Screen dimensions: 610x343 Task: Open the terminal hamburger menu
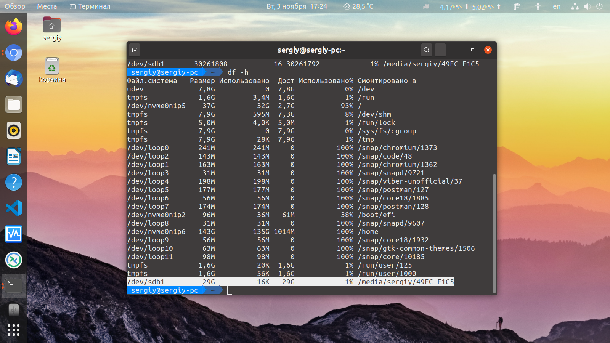(440, 50)
